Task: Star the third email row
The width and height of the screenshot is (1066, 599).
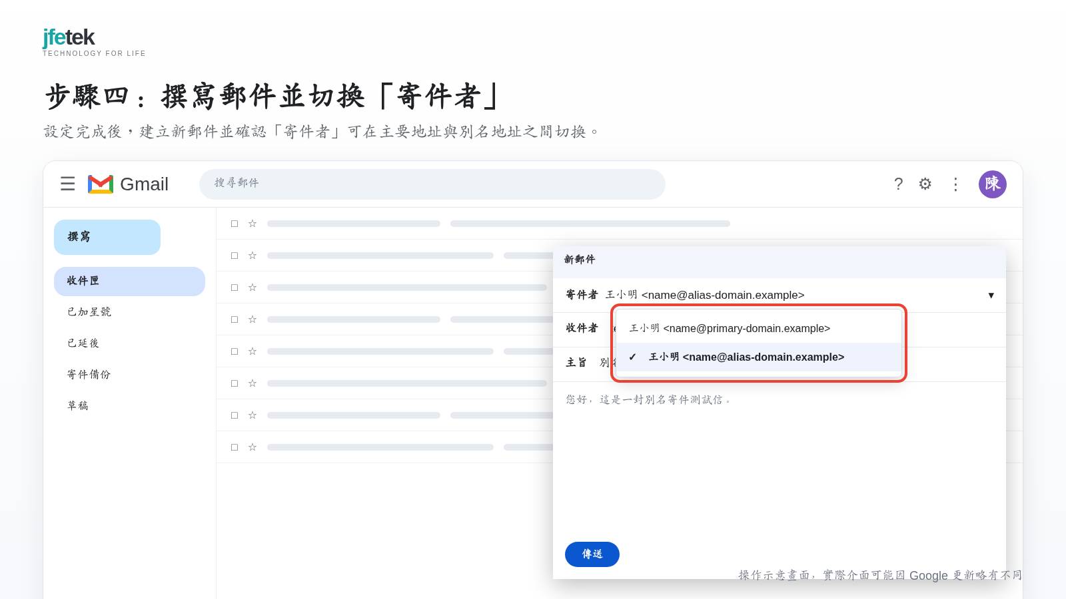Action: 253,288
